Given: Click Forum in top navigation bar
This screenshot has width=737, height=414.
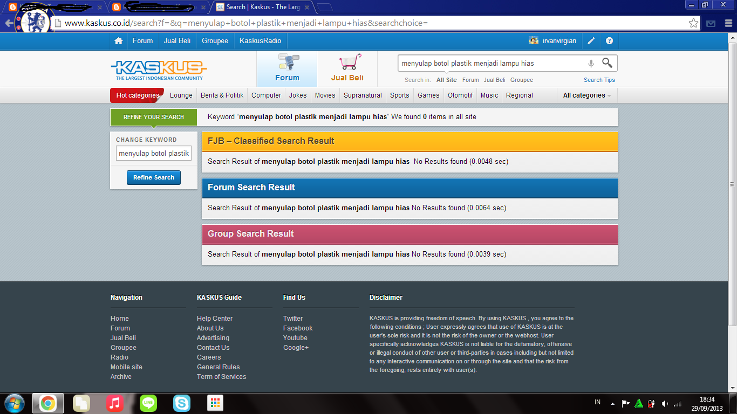Looking at the screenshot, I should [143, 41].
